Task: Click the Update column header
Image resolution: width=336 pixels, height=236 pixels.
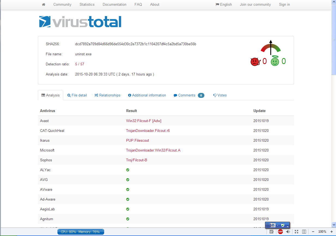Action: click(x=259, y=111)
